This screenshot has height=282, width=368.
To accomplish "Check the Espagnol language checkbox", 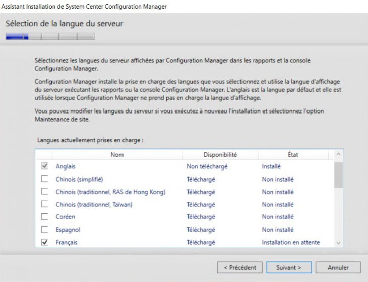I will pyautogui.click(x=45, y=230).
